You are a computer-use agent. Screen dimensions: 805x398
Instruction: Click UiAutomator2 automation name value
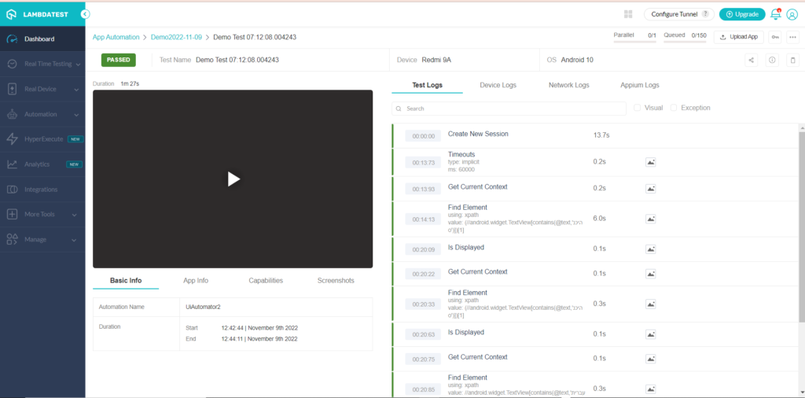203,307
